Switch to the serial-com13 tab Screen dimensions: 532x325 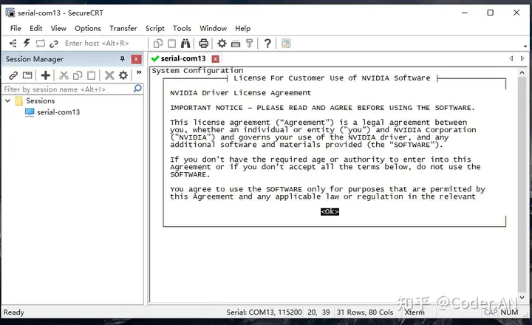click(183, 58)
